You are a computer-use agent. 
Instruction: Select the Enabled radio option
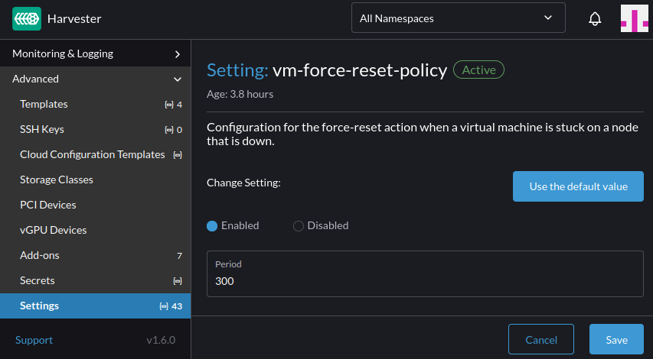pyautogui.click(x=213, y=226)
